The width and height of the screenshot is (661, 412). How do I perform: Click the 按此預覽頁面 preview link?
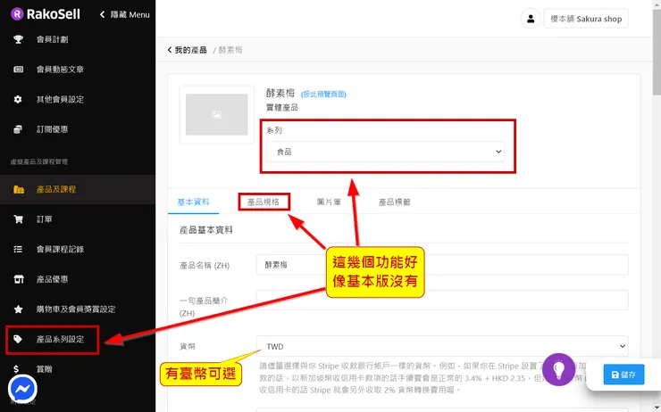click(323, 95)
